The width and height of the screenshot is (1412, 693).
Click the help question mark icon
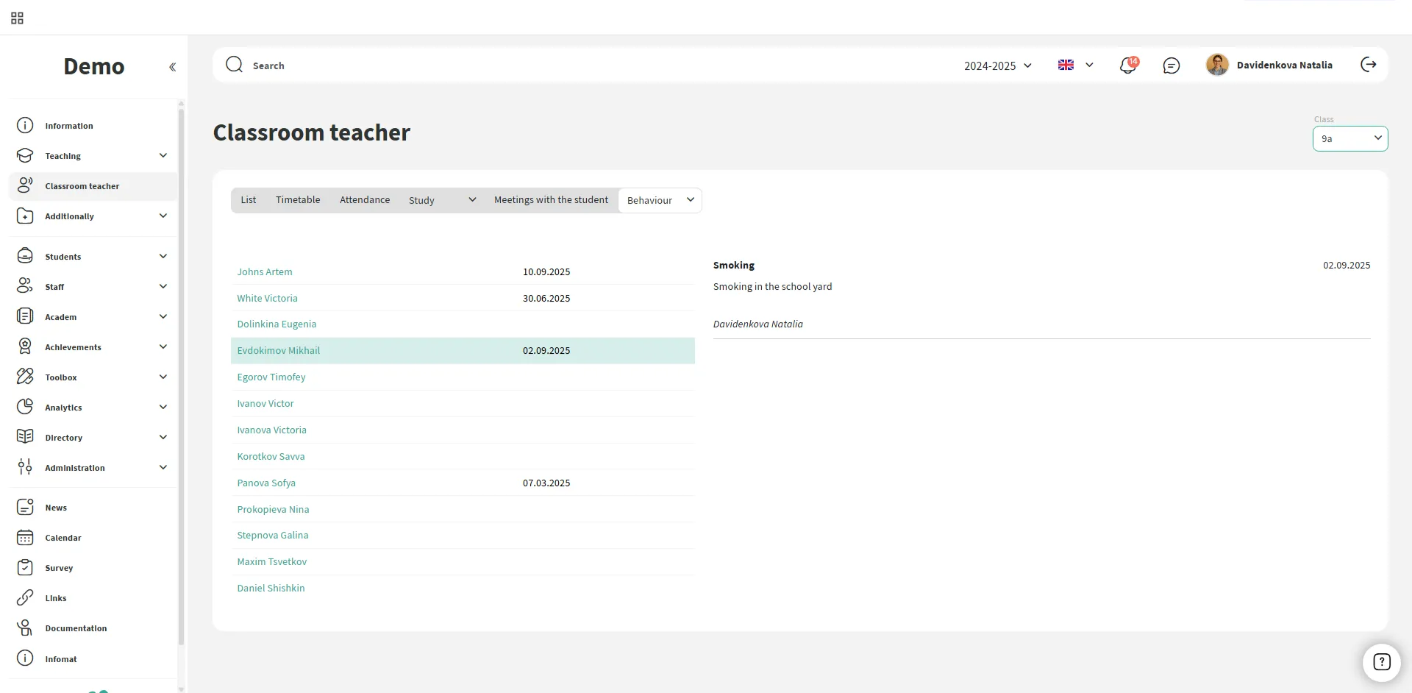click(1381, 661)
